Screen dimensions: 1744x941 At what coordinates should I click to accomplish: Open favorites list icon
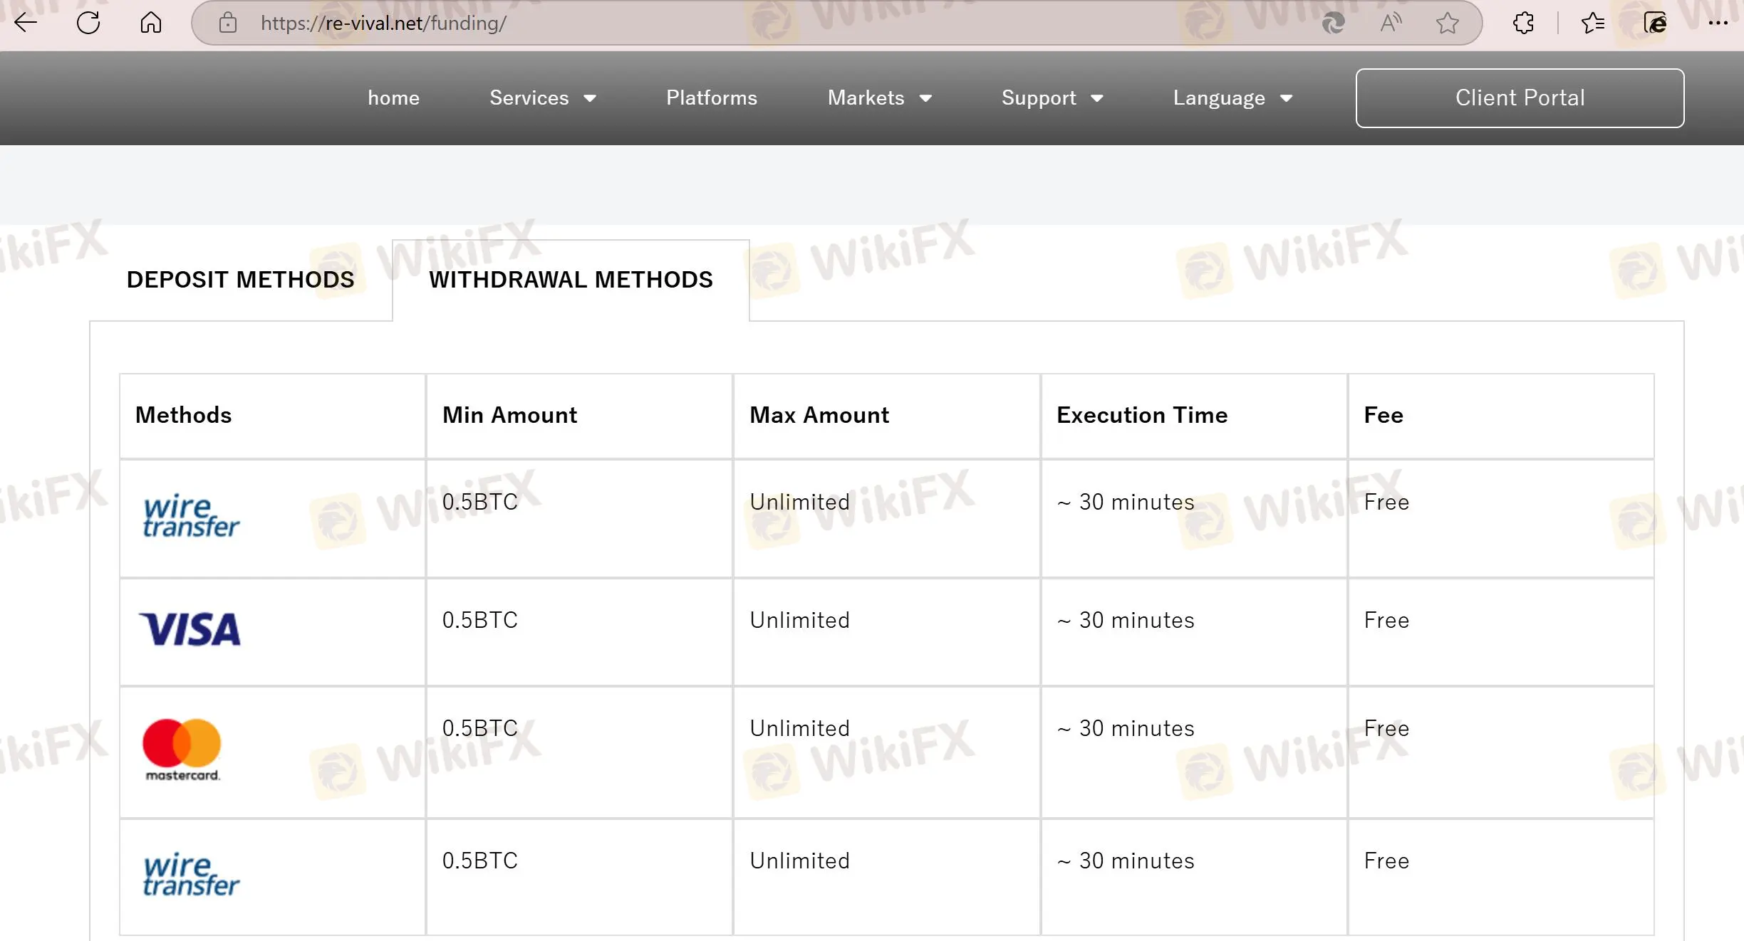1592,23
